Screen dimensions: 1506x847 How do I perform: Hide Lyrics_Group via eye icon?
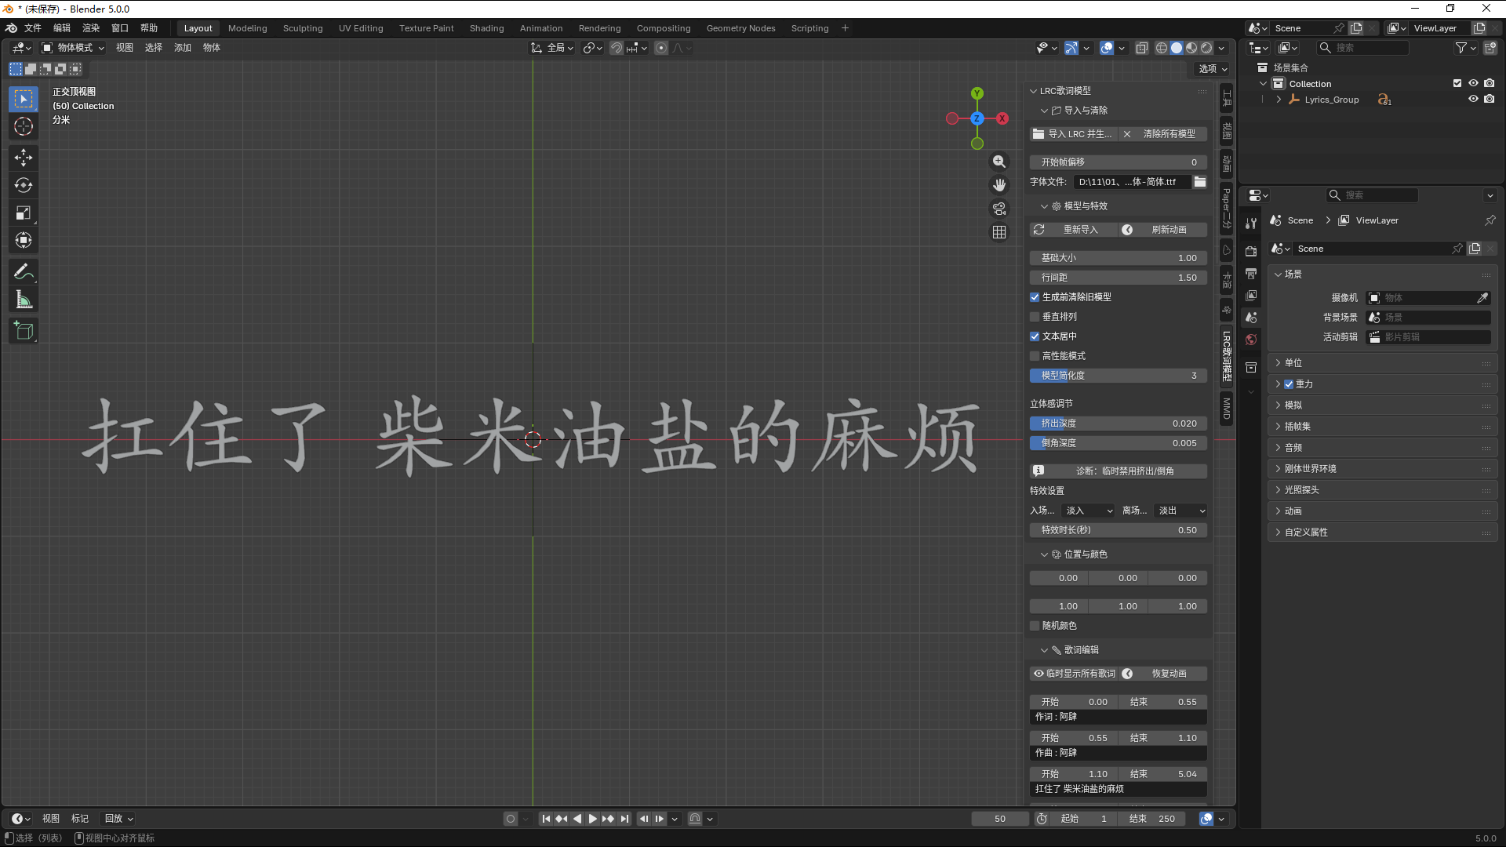click(1473, 100)
